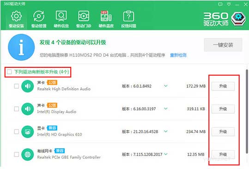This screenshot has height=169, width=249.
Task: Click the file size '319.11 KB'
Action: point(196,109)
